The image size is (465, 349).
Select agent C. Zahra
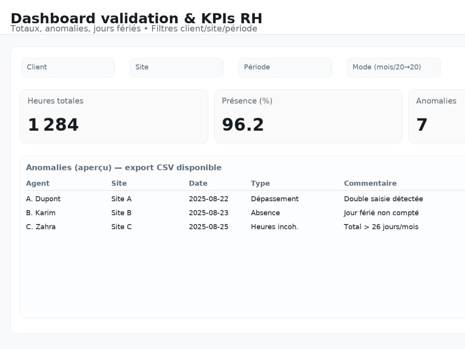[40, 227]
